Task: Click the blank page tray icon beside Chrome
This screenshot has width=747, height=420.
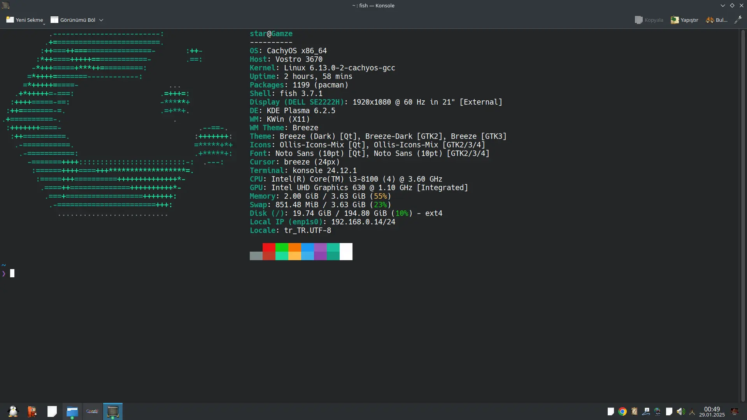Action: pyautogui.click(x=611, y=411)
